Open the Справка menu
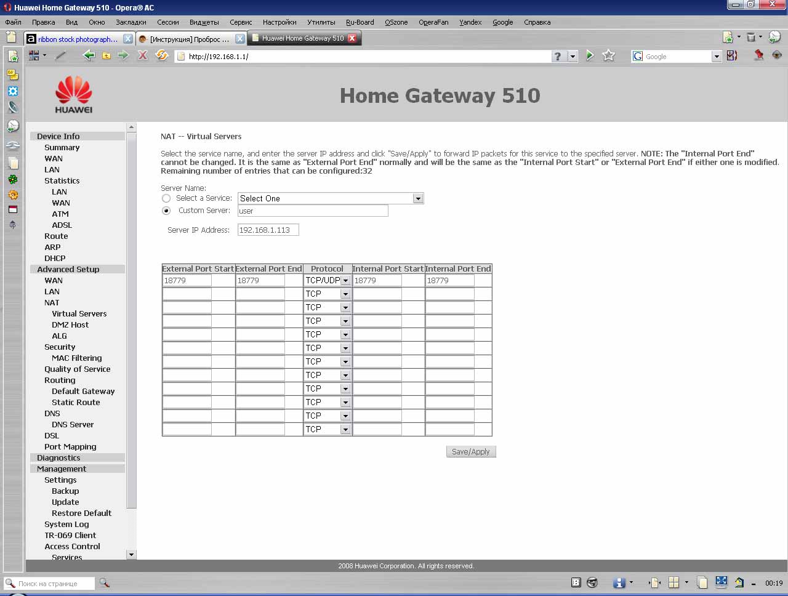The width and height of the screenshot is (788, 596). point(537,22)
